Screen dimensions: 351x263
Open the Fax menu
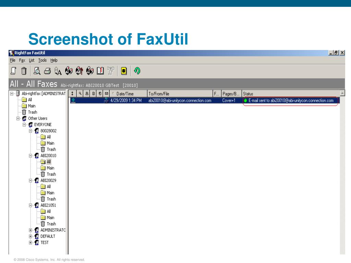[x=22, y=60]
